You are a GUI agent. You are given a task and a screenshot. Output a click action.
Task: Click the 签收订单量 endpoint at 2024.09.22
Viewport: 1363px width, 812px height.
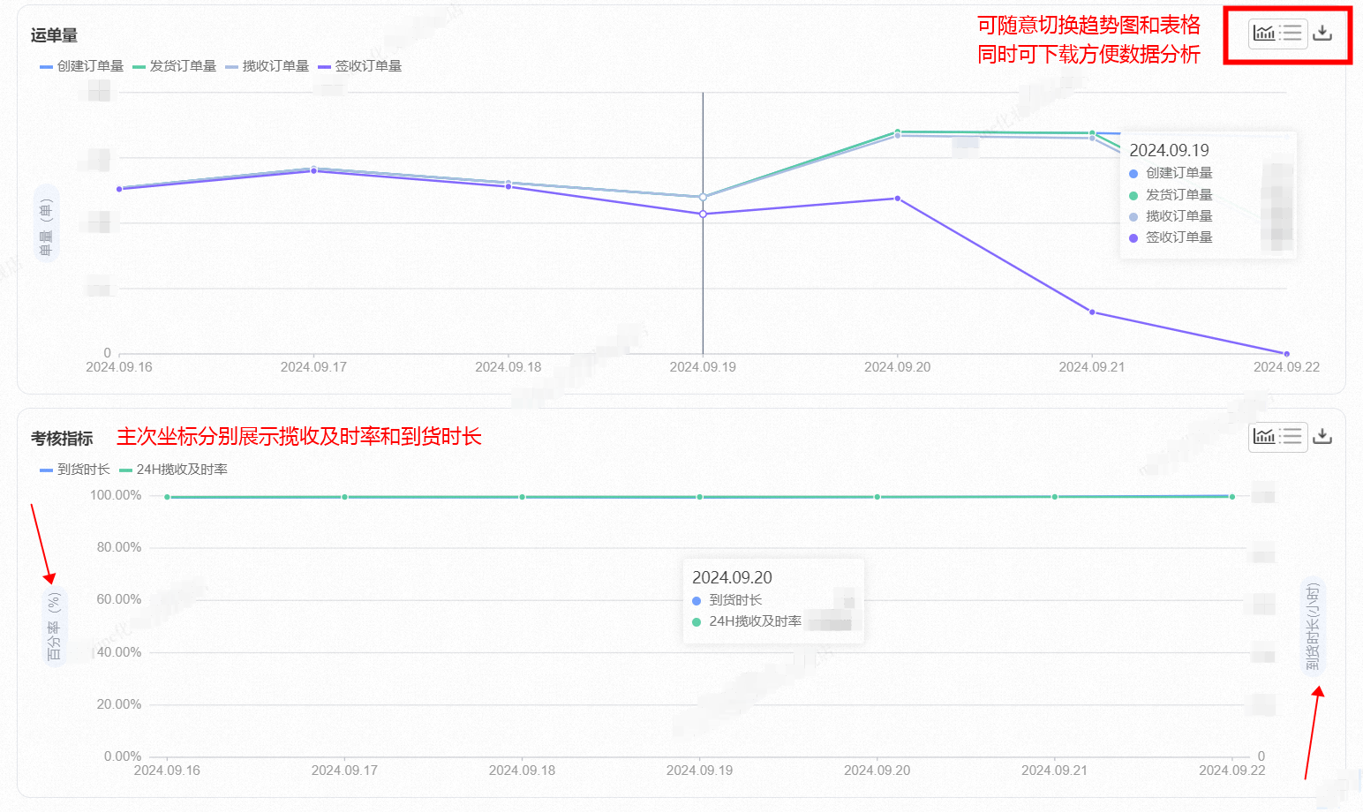click(1286, 354)
